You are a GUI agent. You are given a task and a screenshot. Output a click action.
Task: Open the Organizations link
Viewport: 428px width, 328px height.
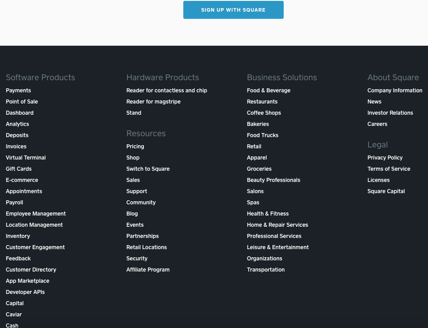click(264, 258)
